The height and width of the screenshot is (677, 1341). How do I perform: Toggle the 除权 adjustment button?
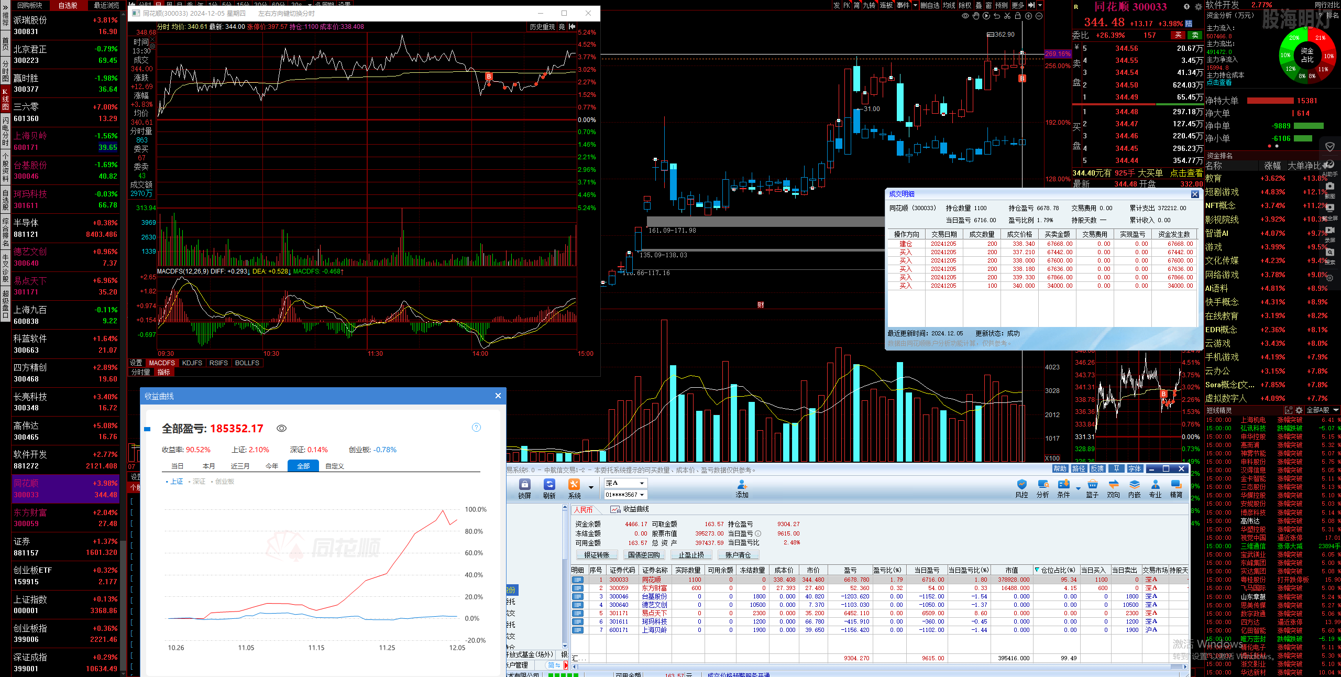965,5
